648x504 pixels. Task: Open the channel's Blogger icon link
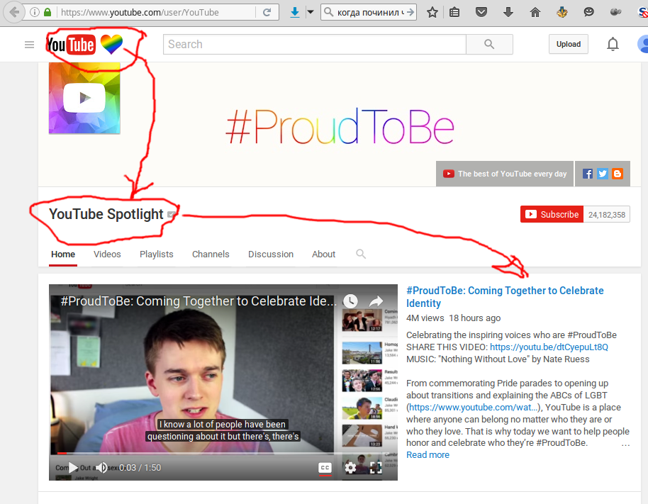click(x=618, y=174)
